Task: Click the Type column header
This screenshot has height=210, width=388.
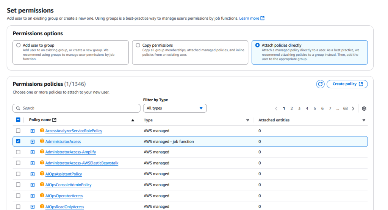Action: pyautogui.click(x=148, y=120)
